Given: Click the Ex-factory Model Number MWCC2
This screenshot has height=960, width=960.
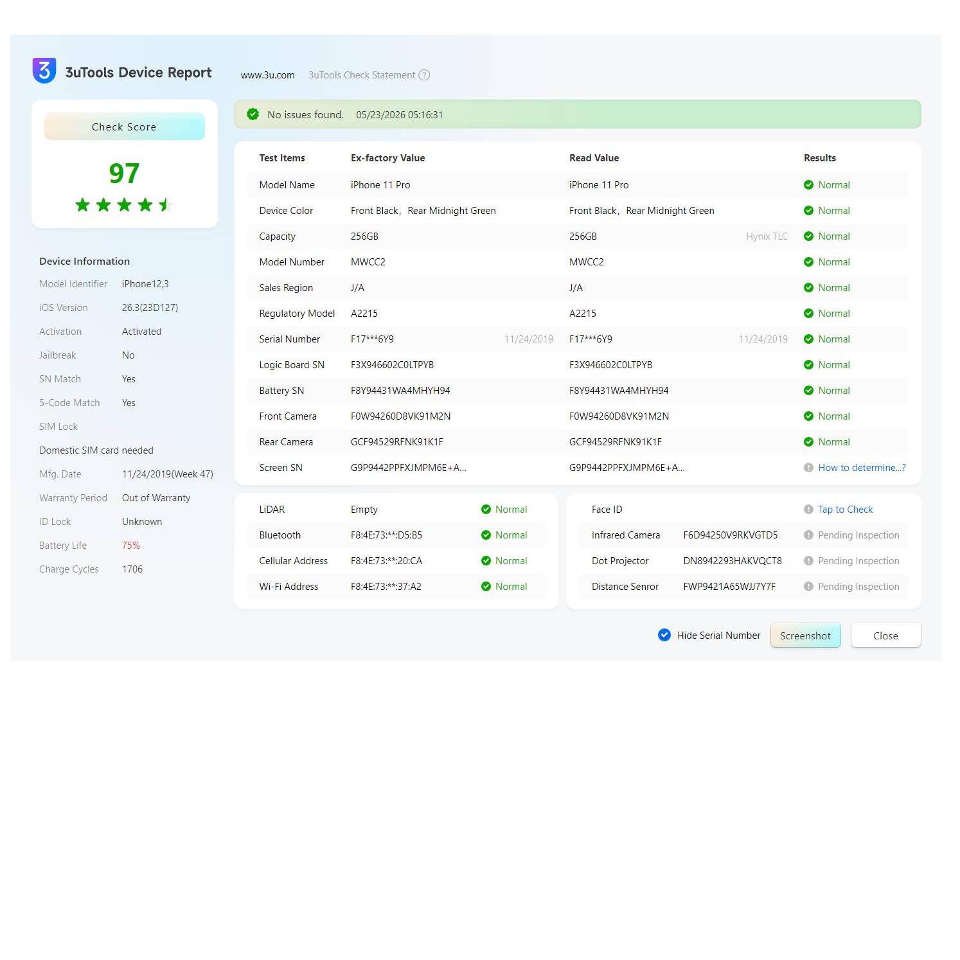Looking at the screenshot, I should pyautogui.click(x=368, y=262).
